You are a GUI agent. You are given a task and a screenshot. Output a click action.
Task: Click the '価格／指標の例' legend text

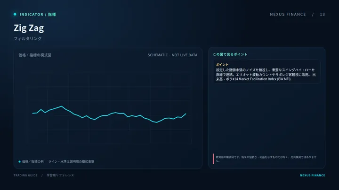32,161
